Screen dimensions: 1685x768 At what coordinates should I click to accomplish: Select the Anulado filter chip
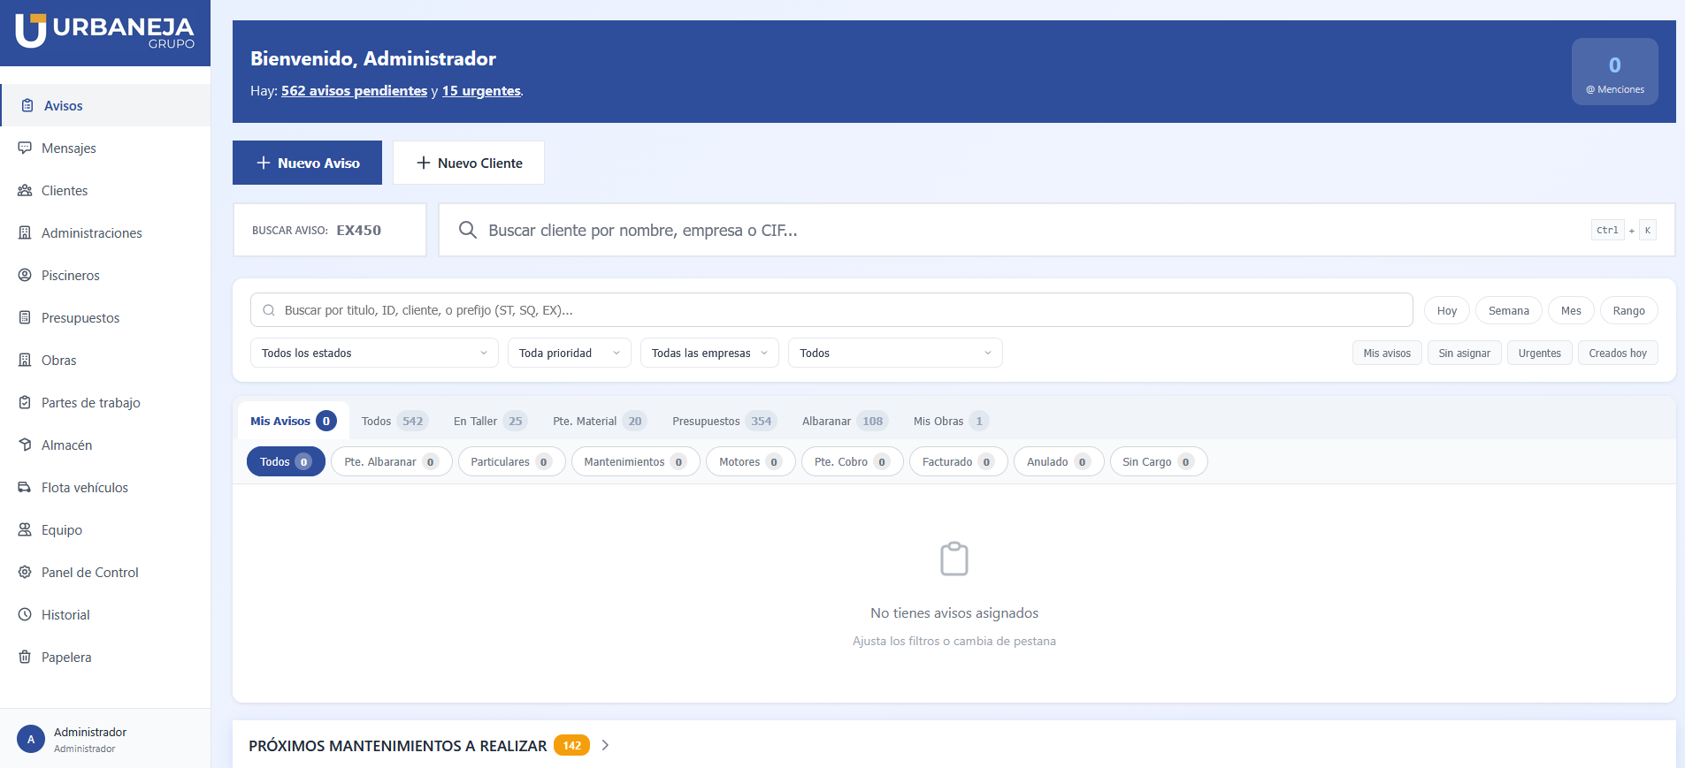(1059, 461)
